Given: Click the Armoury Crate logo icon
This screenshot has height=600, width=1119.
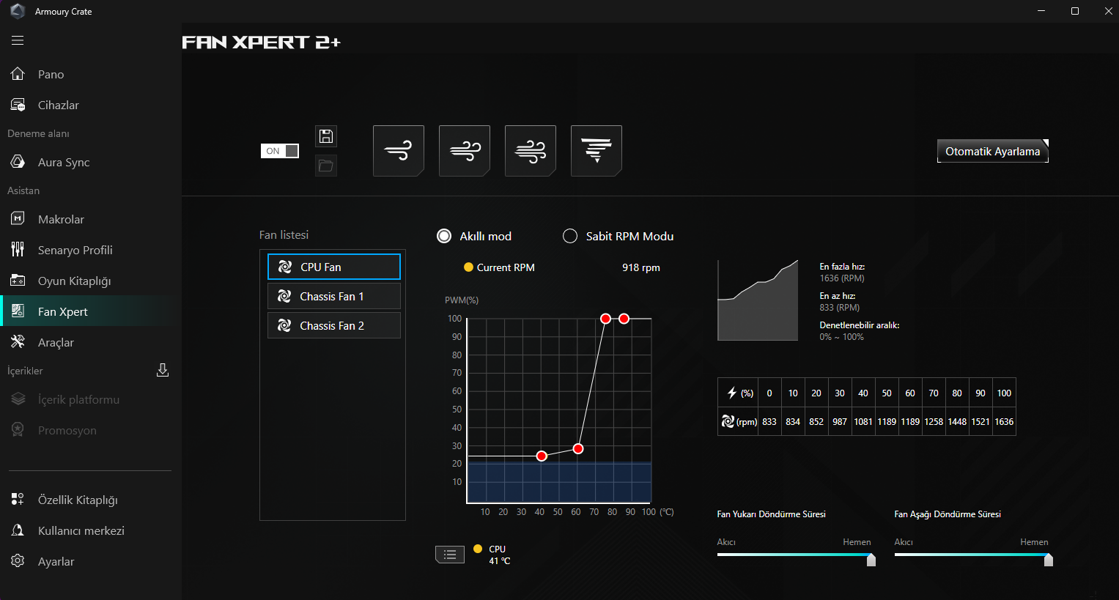Looking at the screenshot, I should (x=18, y=11).
